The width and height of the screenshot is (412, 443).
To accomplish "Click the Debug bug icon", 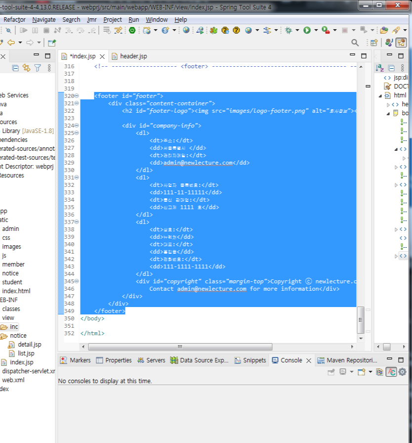I will tap(288, 30).
